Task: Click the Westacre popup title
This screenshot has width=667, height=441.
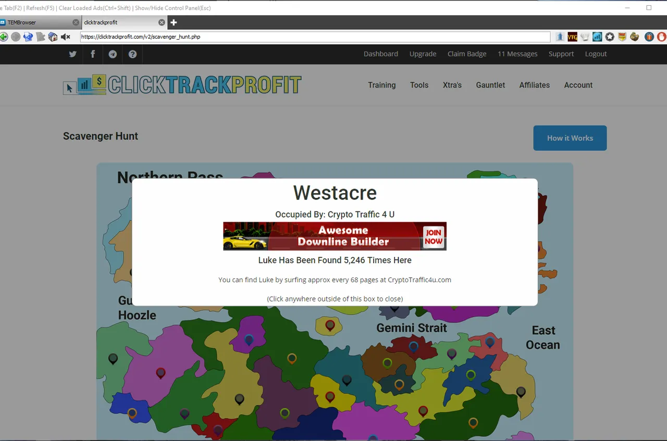Action: coord(335,193)
